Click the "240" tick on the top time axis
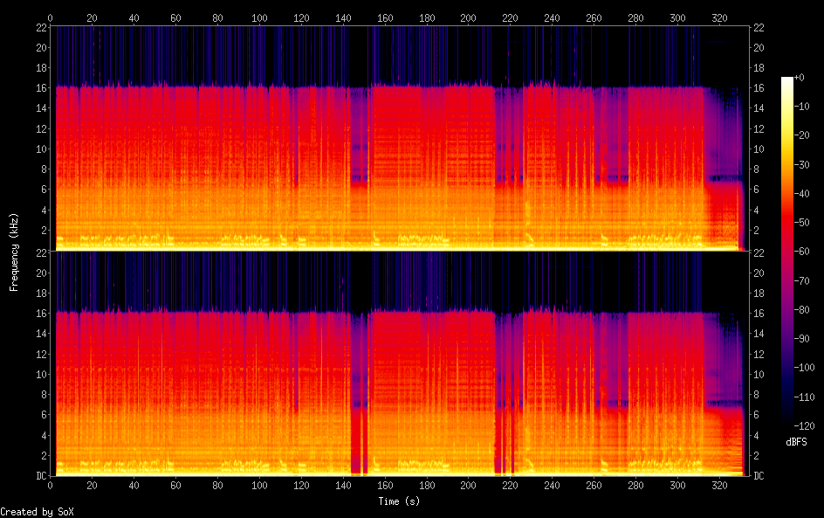This screenshot has width=824, height=518. click(552, 17)
